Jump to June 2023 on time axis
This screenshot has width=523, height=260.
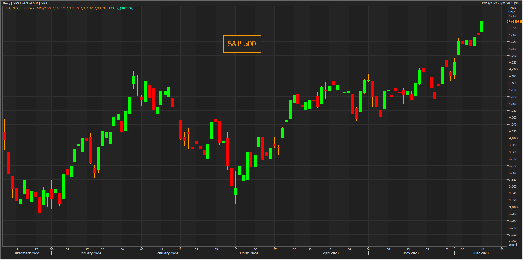[x=480, y=253]
